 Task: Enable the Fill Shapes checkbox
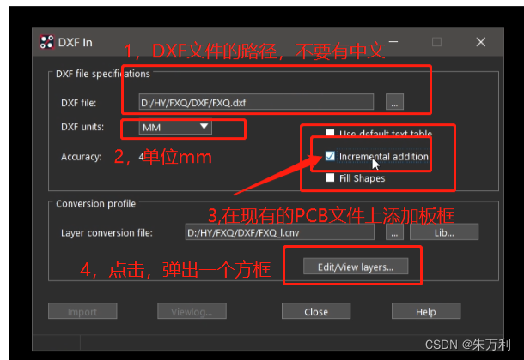click(330, 177)
